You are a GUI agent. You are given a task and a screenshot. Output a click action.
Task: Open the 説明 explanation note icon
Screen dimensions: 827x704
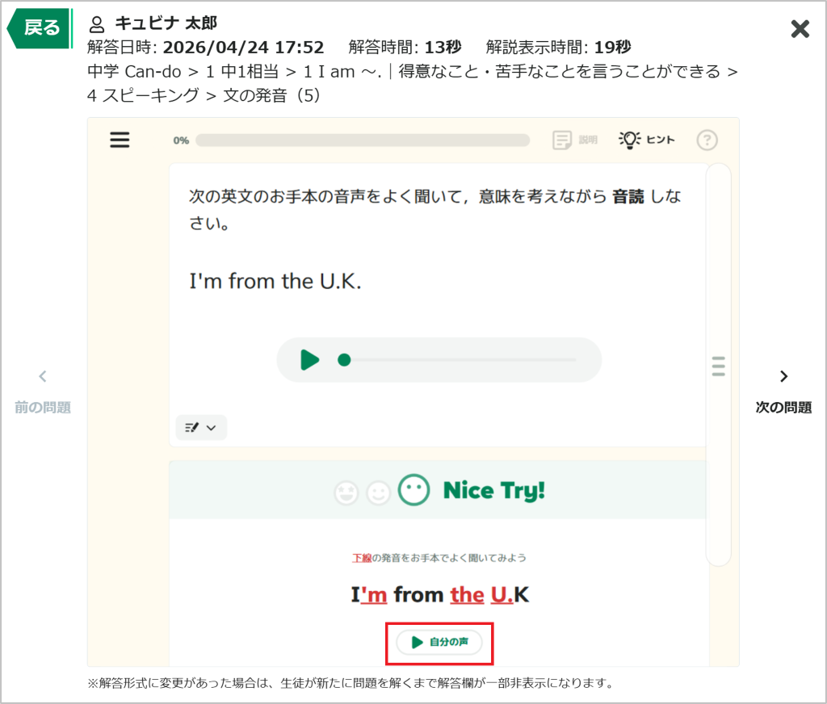pyautogui.click(x=562, y=140)
